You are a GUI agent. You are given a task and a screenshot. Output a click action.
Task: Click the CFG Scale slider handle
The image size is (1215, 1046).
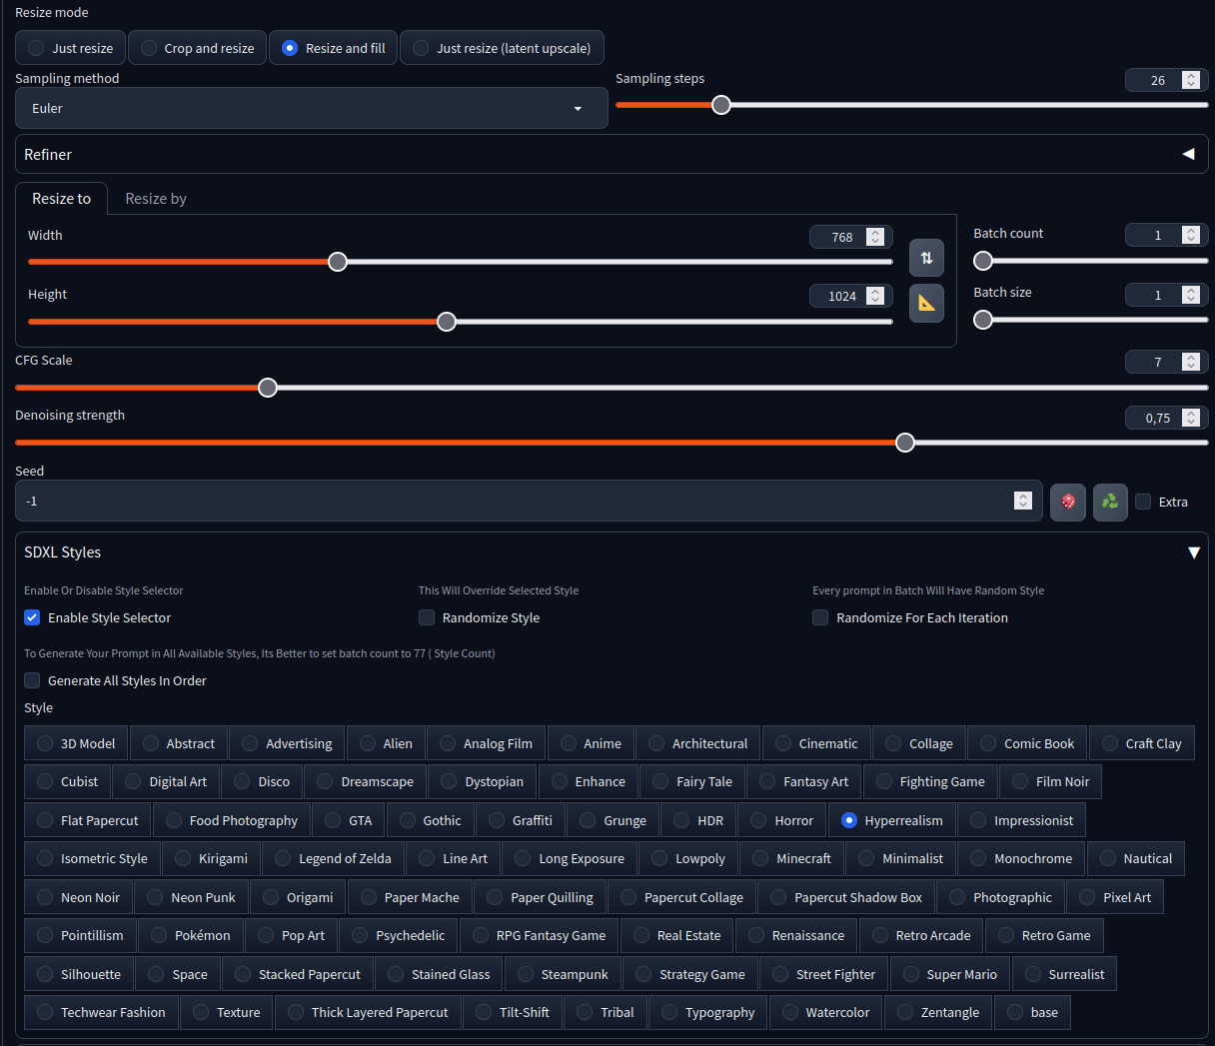(x=268, y=388)
